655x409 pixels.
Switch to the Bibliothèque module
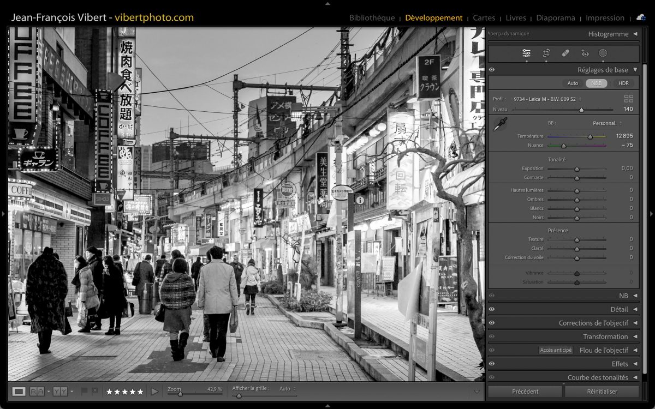click(372, 18)
